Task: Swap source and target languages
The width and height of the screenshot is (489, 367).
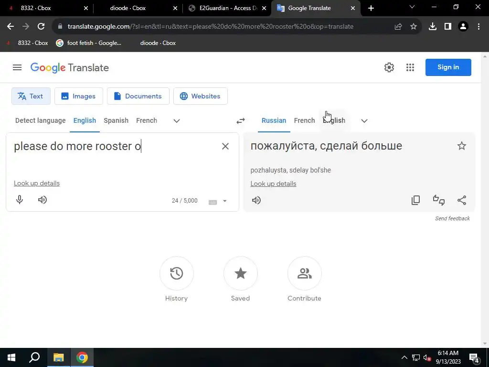Action: pyautogui.click(x=241, y=121)
